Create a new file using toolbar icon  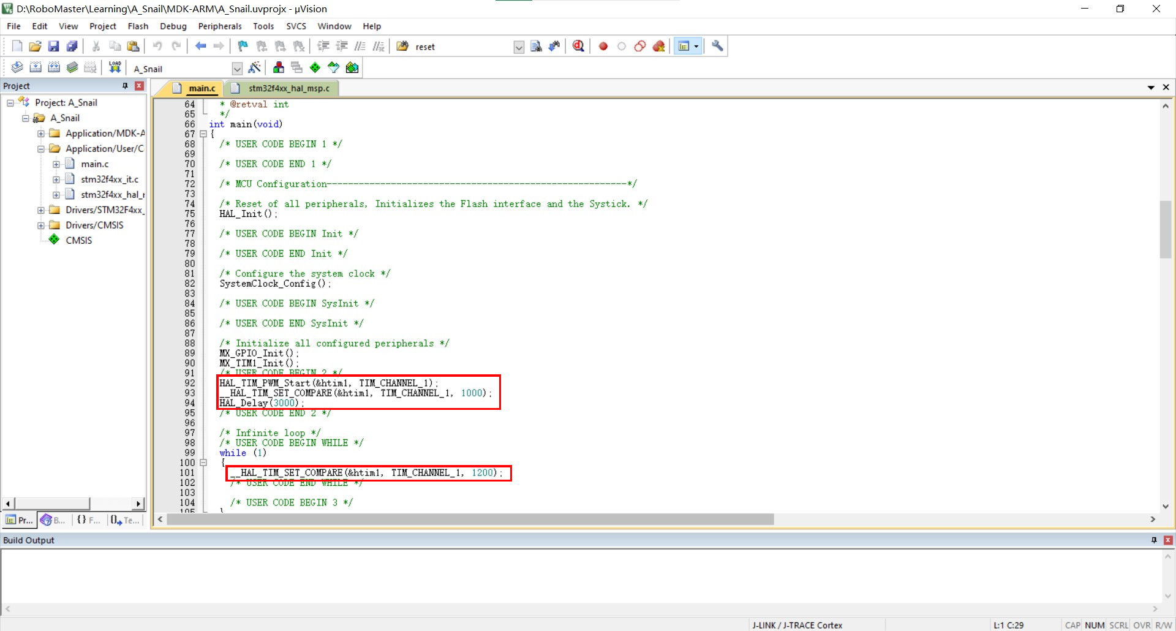tap(17, 46)
